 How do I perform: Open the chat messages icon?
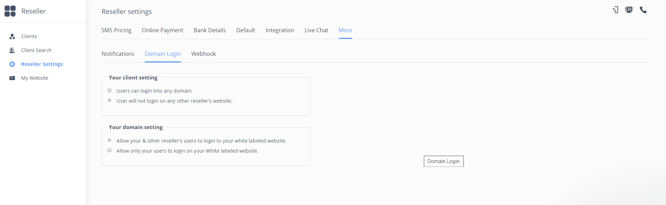pyautogui.click(x=629, y=10)
